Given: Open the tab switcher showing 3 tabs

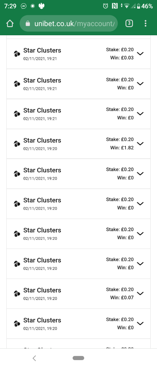Looking at the screenshot, I should click(129, 24).
